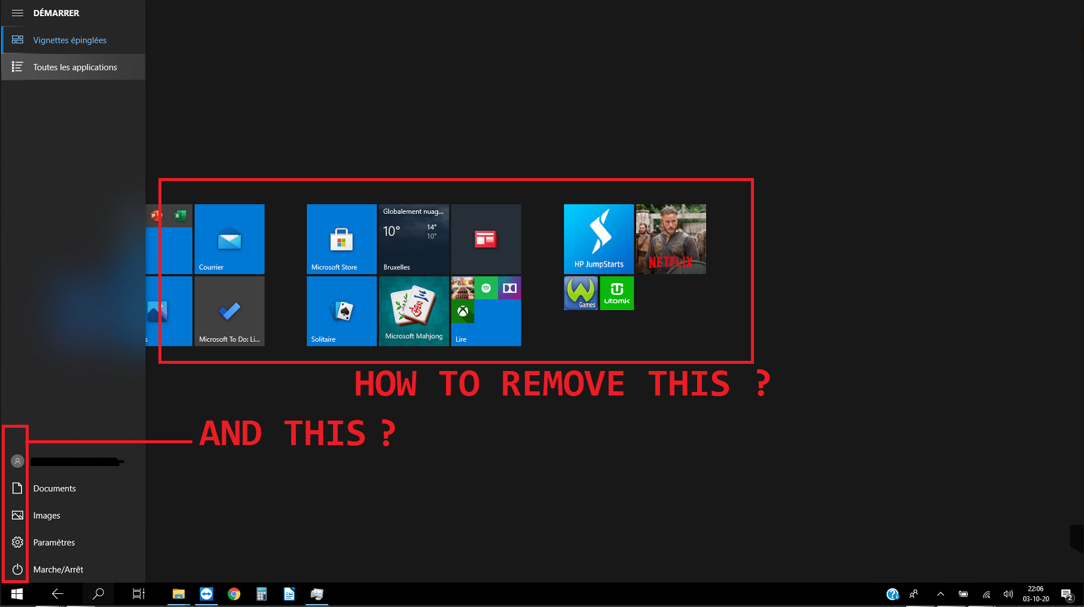Open the strategy game icon in Lire folder
The width and height of the screenshot is (1084, 607).
(x=463, y=288)
